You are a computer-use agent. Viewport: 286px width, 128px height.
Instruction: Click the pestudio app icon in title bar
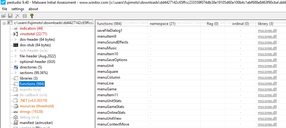coord(3,2)
